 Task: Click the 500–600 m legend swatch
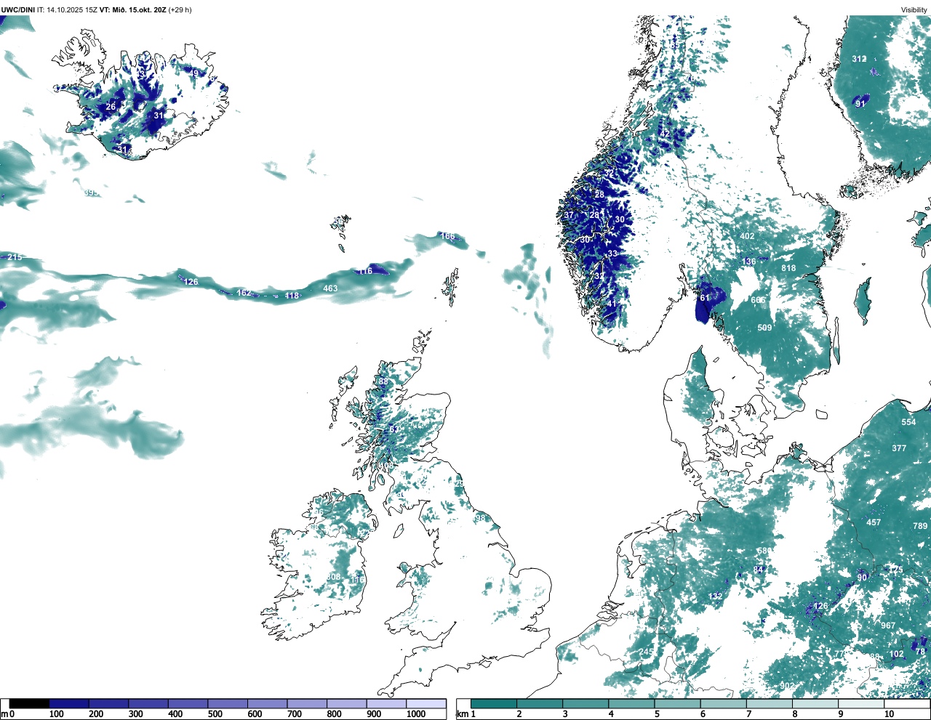(x=228, y=703)
